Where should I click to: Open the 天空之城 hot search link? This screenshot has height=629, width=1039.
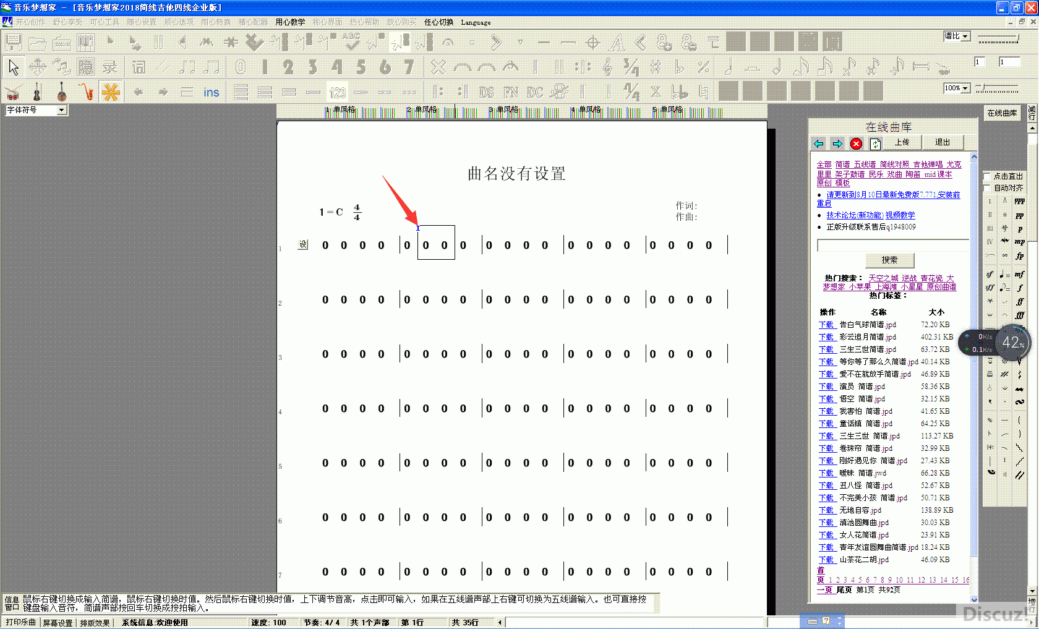click(x=883, y=278)
